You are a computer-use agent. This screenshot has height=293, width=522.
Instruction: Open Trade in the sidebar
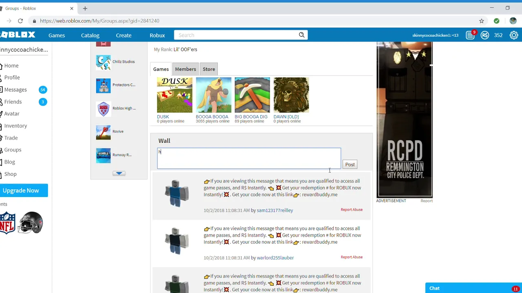(x=11, y=138)
